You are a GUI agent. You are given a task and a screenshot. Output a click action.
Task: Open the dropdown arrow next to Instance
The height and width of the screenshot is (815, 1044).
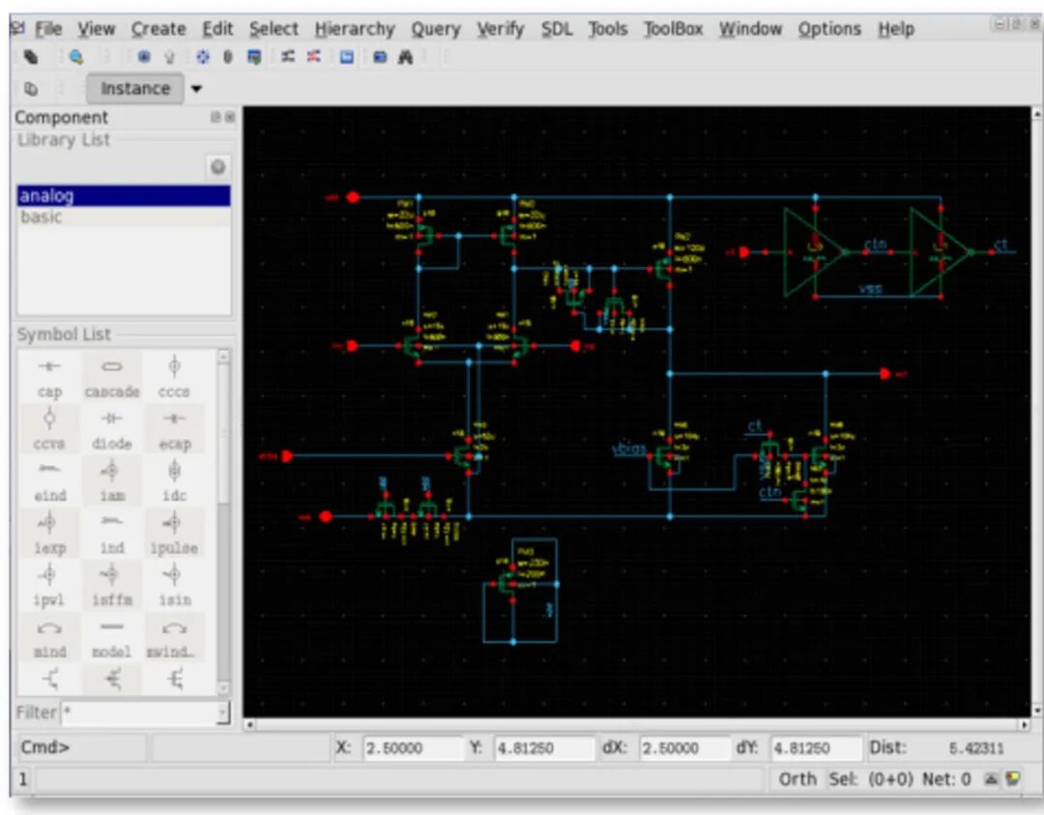pos(197,89)
